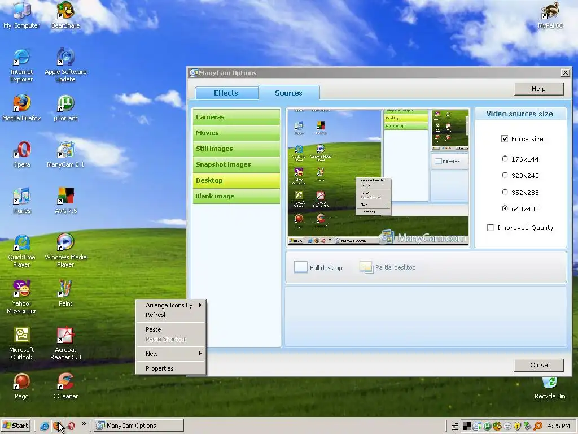Click the Close button in ManyCam Options
The width and height of the screenshot is (578, 434).
point(538,365)
